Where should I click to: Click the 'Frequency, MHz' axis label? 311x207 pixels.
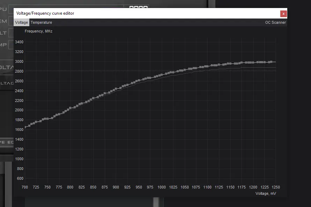click(x=38, y=31)
